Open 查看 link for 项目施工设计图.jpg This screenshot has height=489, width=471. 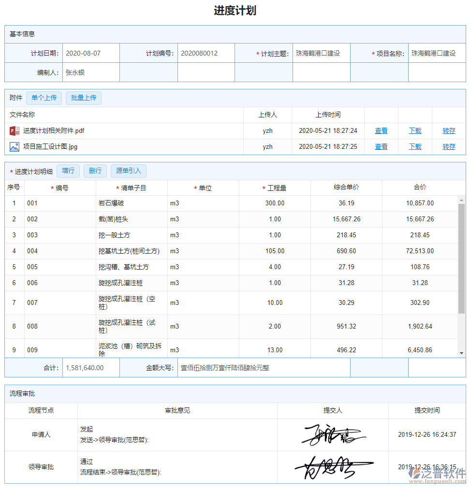pyautogui.click(x=382, y=146)
